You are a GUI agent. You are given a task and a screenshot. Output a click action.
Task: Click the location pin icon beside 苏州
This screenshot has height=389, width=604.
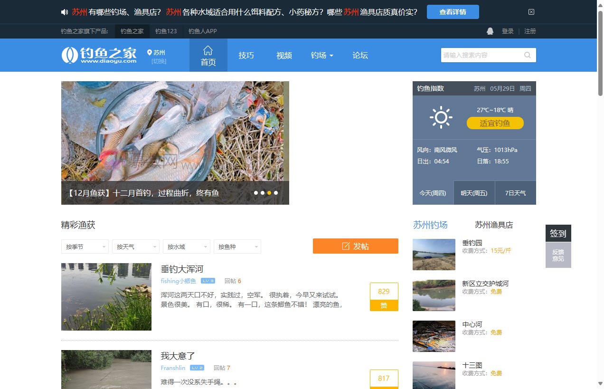[x=150, y=52]
